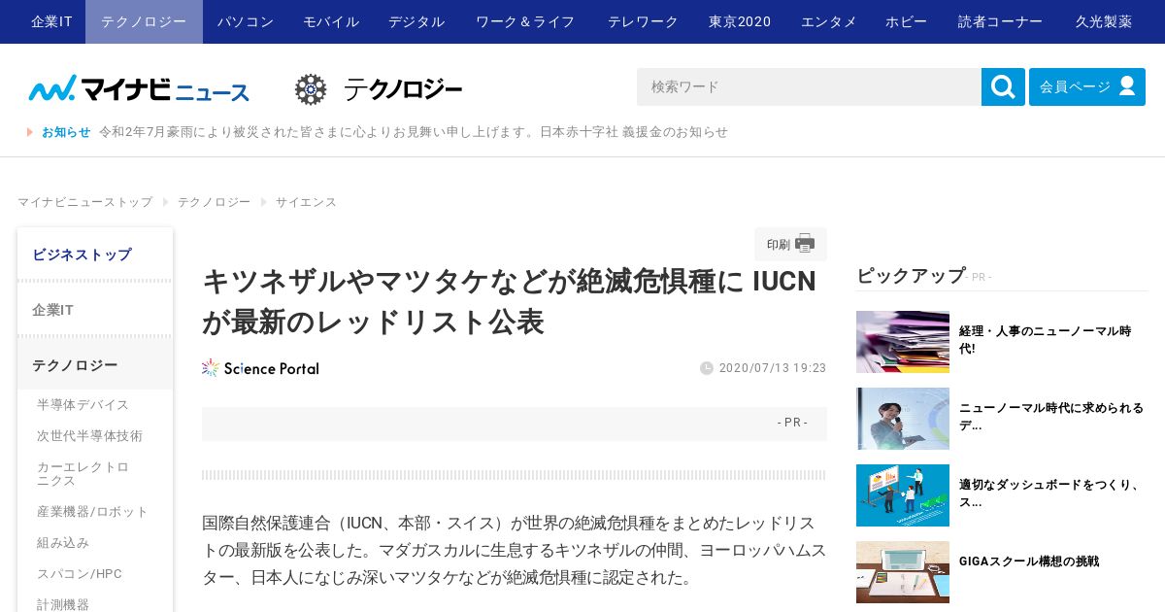The height and width of the screenshot is (612, 1165).
Task: Select 組み込み in sidebar
Action: tap(63, 543)
